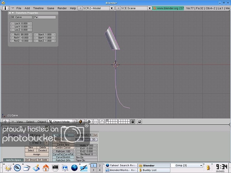
Task: Toggle the F fake user button
Action: tap(28, 135)
